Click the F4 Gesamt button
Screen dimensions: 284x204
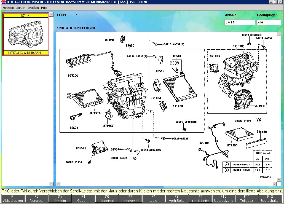click(x=83, y=198)
